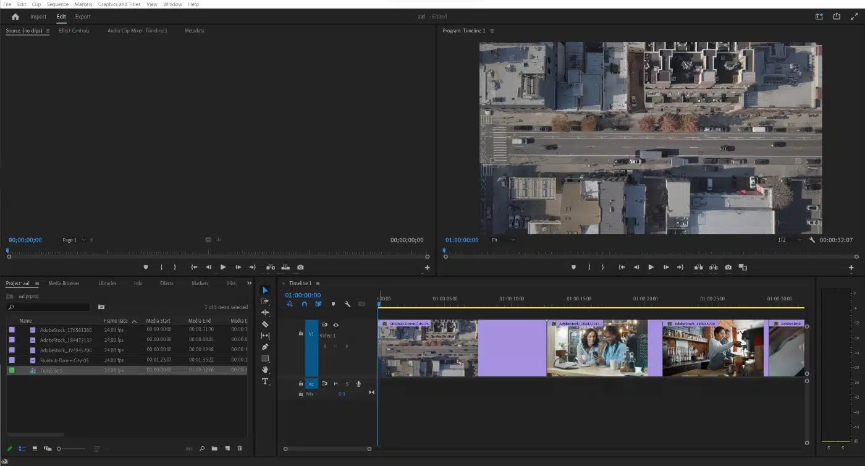Switch to the Effects tab
The height and width of the screenshot is (466, 865).
click(x=166, y=283)
